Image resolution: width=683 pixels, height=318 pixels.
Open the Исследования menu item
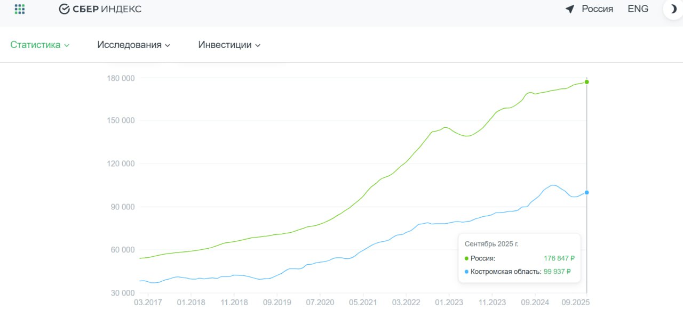coord(129,45)
